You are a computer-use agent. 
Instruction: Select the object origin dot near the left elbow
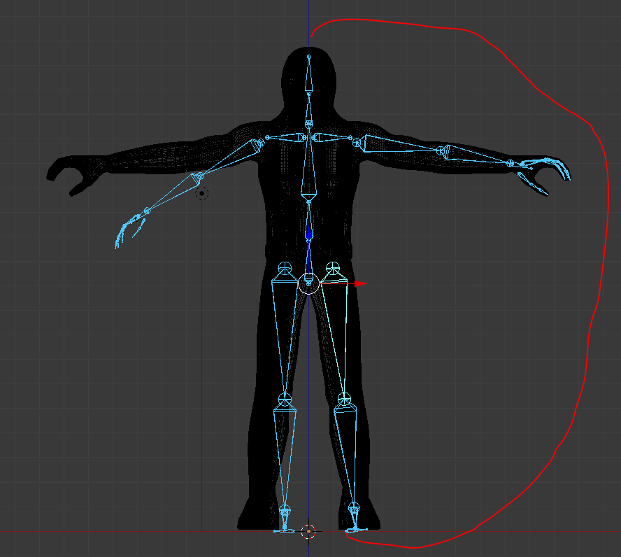pyautogui.click(x=202, y=194)
